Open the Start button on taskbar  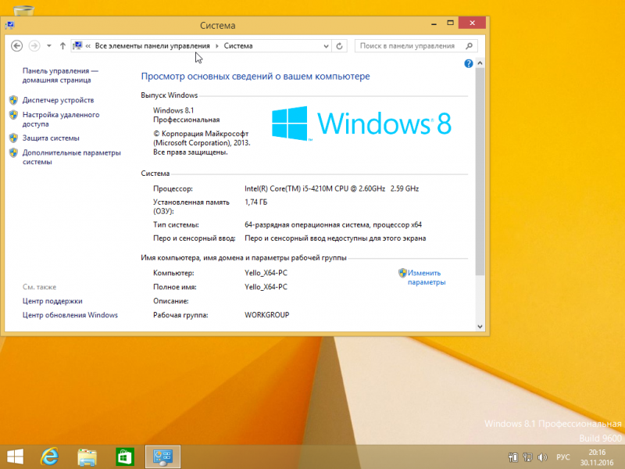pyautogui.click(x=15, y=456)
